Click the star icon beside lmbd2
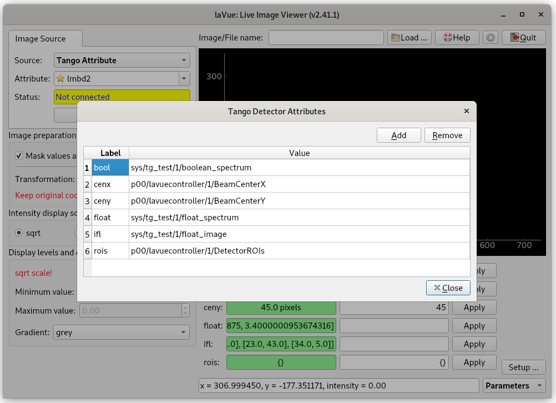 coord(60,79)
